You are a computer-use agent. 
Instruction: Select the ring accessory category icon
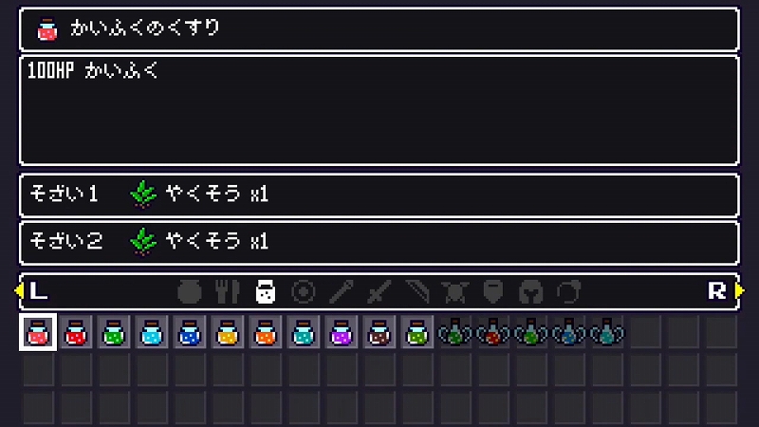[x=568, y=292]
